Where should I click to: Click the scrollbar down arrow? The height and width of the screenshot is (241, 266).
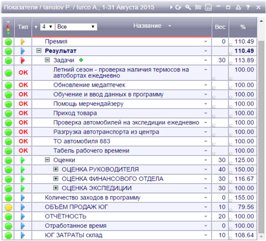(261, 236)
